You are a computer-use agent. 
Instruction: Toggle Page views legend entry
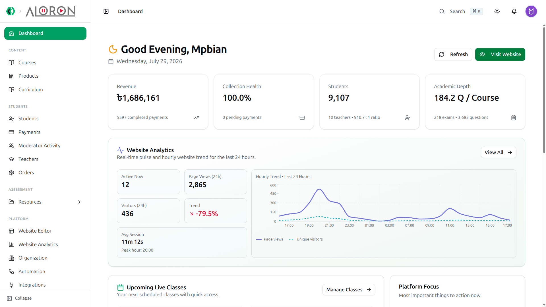(270, 239)
